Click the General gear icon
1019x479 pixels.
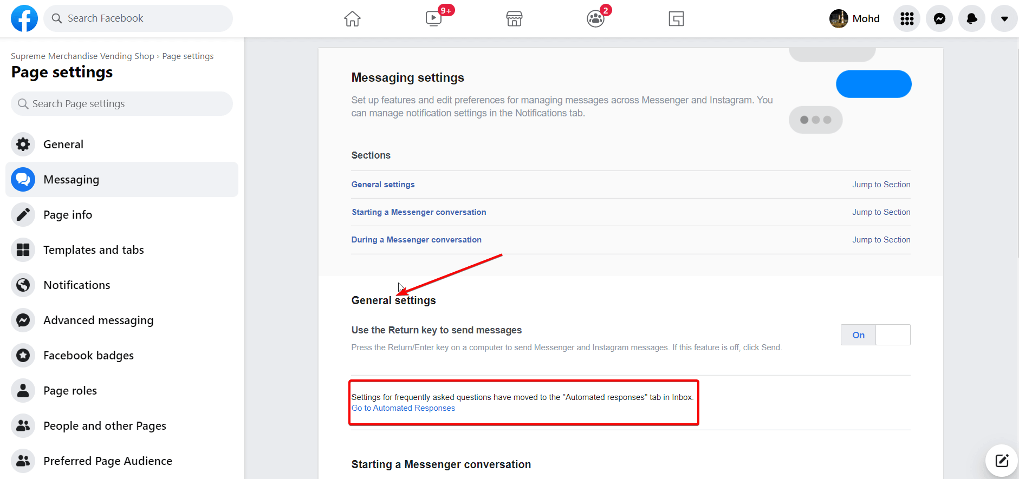click(x=23, y=145)
